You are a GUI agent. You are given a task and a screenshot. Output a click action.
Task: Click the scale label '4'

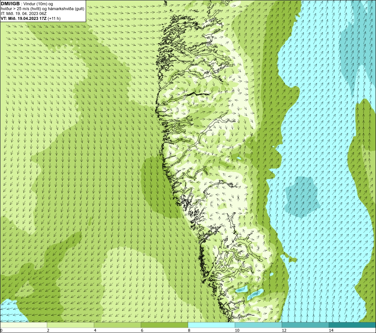95,331
